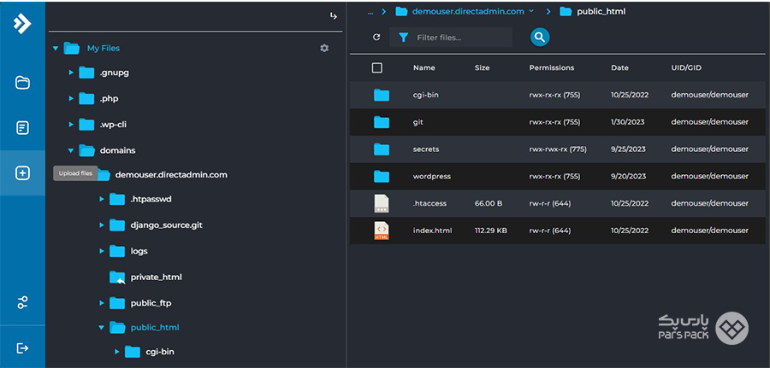Open the git folder name in list
Image resolution: width=770 pixels, height=368 pixels.
click(x=418, y=122)
